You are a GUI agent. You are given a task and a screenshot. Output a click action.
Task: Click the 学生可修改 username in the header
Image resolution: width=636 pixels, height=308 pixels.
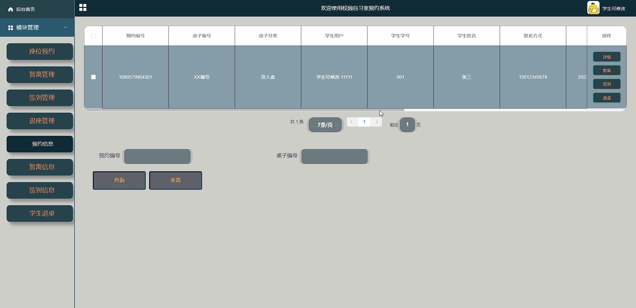click(614, 9)
